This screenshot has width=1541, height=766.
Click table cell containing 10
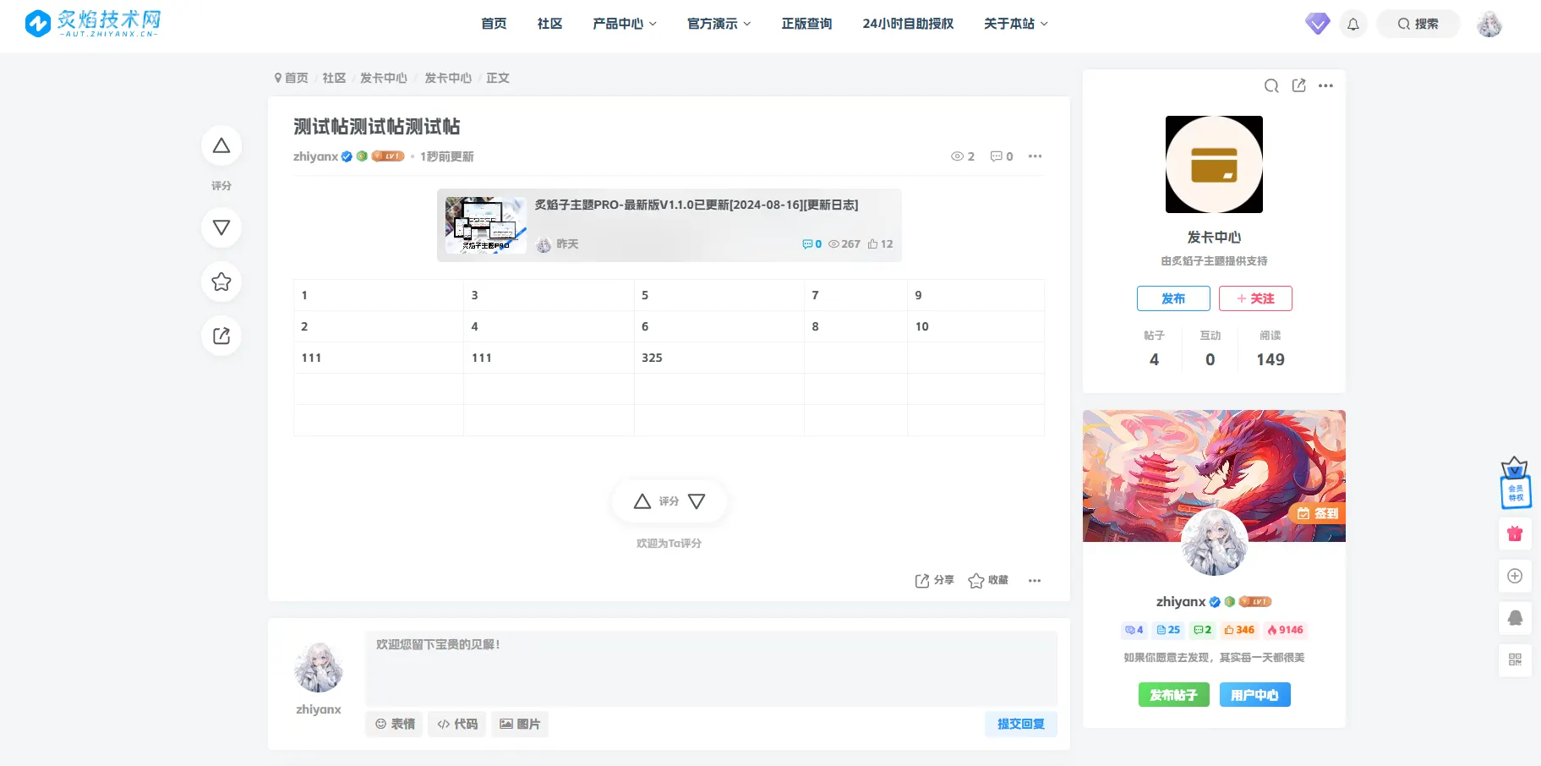click(975, 326)
